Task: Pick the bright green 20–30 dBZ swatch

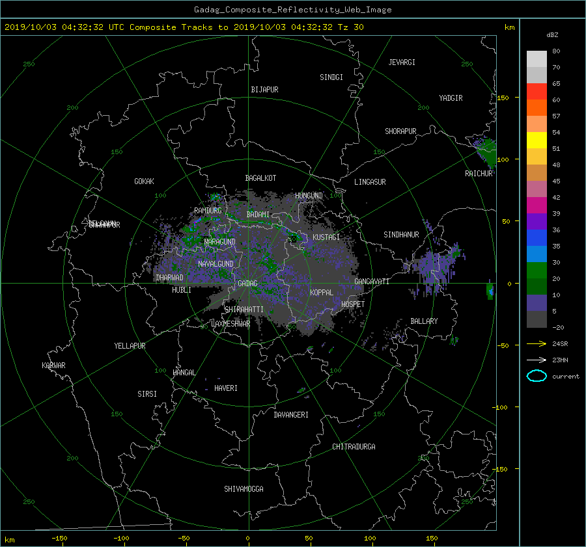Action: tap(537, 271)
